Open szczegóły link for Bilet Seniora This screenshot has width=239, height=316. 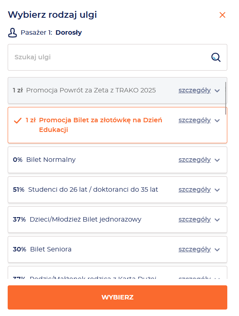(195, 249)
